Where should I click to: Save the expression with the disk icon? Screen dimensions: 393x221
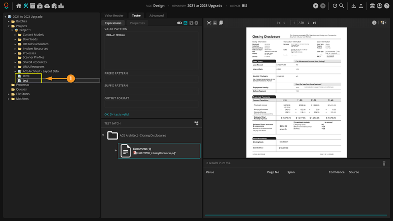coord(191,23)
